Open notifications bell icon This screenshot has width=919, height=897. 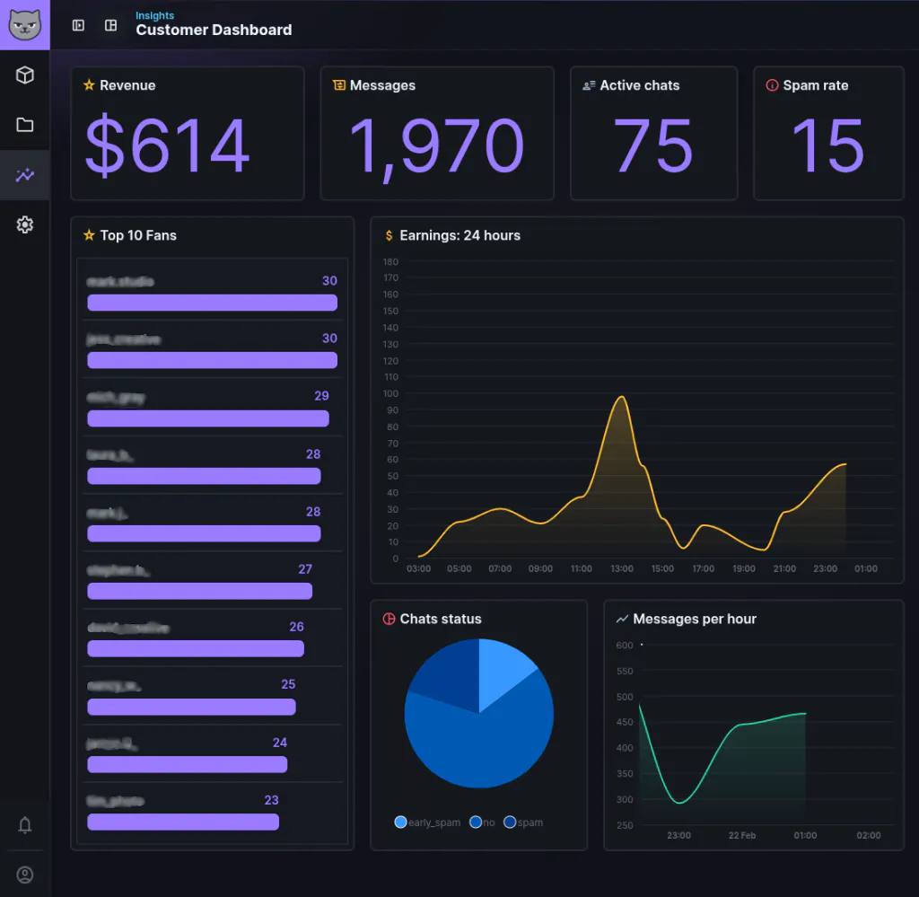pyautogui.click(x=24, y=825)
